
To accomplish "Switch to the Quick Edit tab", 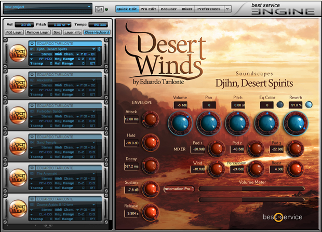I will 127,9.
